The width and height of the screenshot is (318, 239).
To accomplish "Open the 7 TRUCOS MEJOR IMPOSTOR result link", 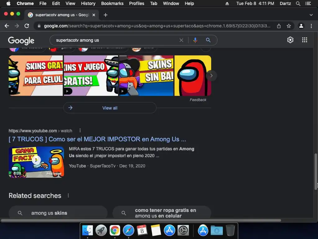I will (x=97, y=139).
